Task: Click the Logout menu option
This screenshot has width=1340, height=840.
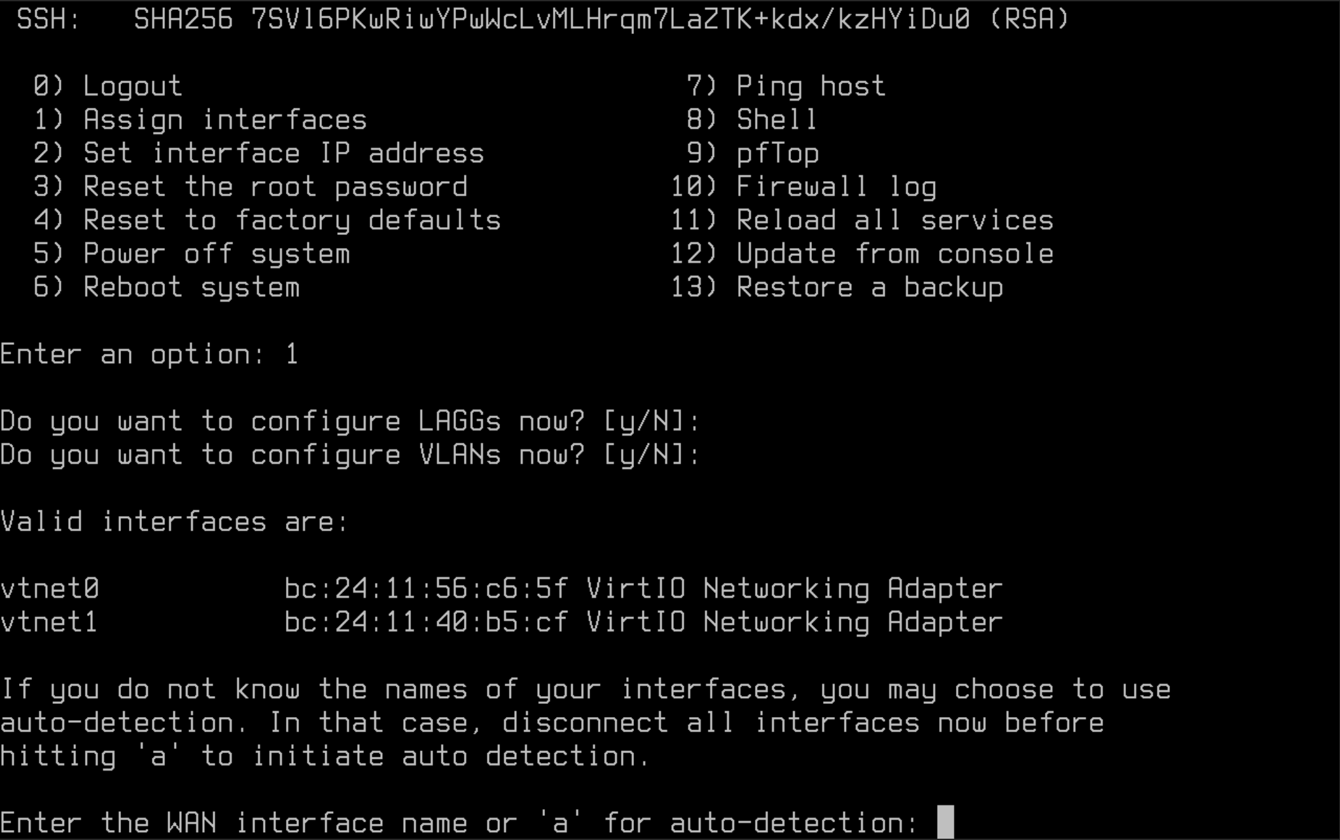Action: click(x=132, y=86)
